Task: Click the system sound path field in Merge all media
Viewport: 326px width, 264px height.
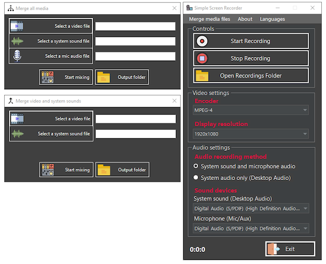Action: pos(135,41)
